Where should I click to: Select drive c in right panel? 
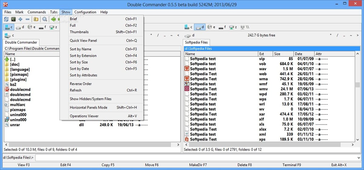[188, 27]
